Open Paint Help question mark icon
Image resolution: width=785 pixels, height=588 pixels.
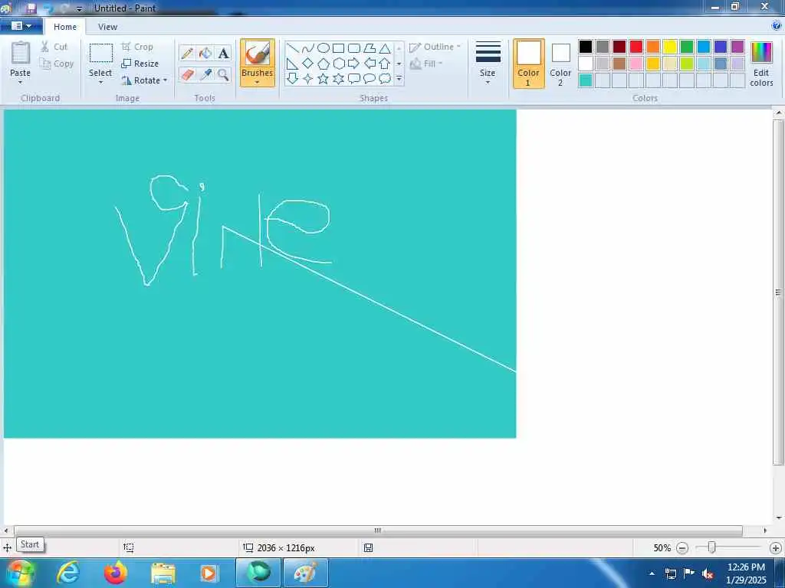tap(777, 26)
